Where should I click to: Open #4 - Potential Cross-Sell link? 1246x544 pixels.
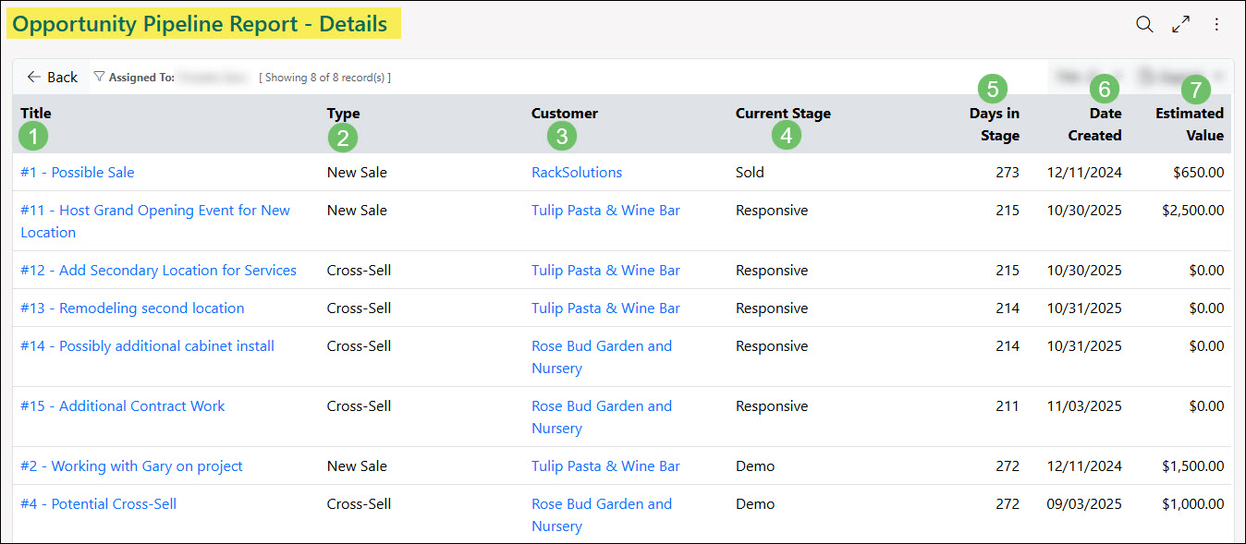pos(98,504)
